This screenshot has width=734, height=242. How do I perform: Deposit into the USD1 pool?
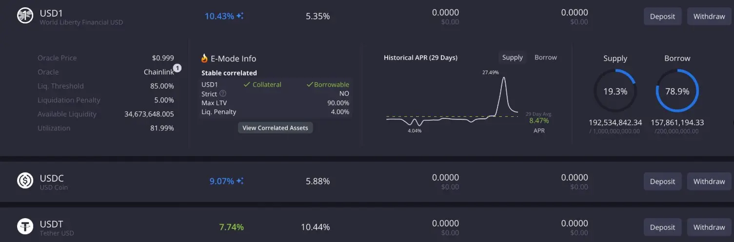(x=662, y=17)
